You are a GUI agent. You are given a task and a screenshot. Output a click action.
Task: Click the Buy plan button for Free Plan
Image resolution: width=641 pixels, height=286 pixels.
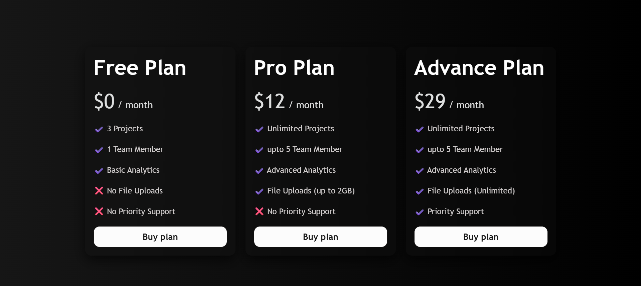point(160,237)
